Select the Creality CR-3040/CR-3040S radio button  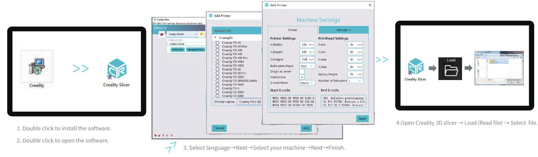coord(217,81)
